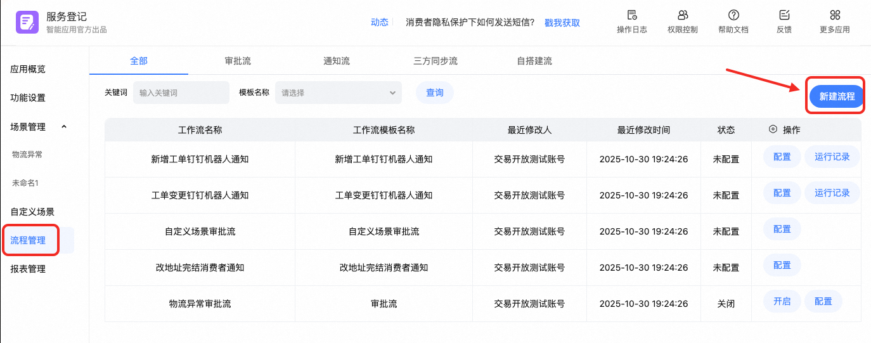Click the settings icon beside 操作 column header
Screen dimensions: 871x343
coord(773,129)
